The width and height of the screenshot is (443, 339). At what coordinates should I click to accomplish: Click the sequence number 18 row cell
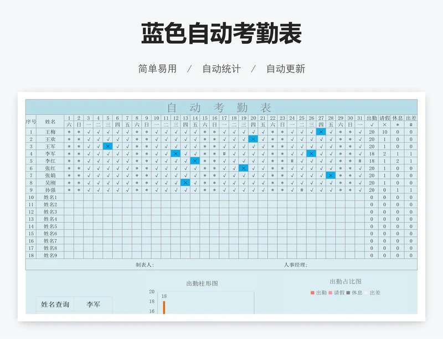click(31, 255)
